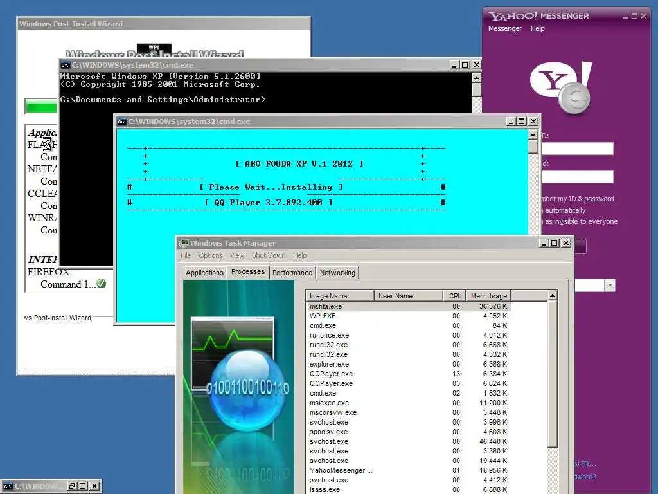Open the Messenger menu in Yahoo Messenger
This screenshot has width=658, height=494.
(x=505, y=28)
